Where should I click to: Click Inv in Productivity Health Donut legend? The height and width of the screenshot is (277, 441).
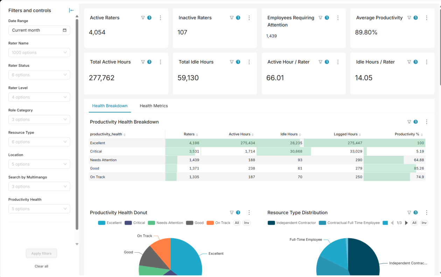[x=247, y=223]
